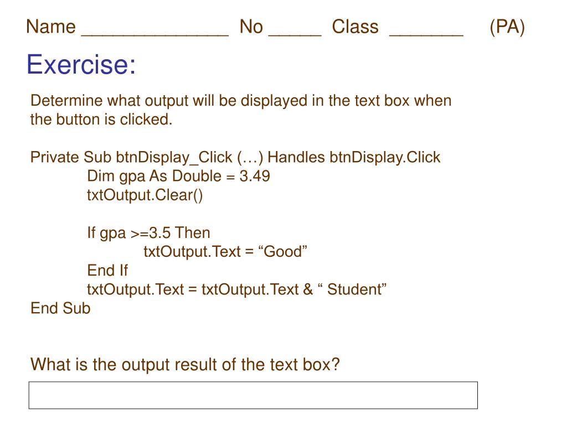Click the Private Sub btnDisplay_Click line
This screenshot has width=567, height=425.
pos(235,158)
